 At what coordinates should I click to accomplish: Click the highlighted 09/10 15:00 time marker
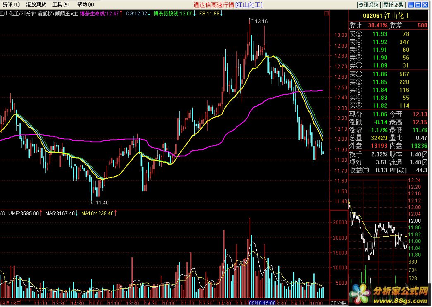(262, 303)
